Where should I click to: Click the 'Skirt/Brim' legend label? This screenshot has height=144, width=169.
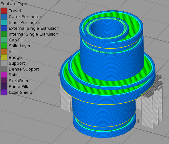[18, 81]
